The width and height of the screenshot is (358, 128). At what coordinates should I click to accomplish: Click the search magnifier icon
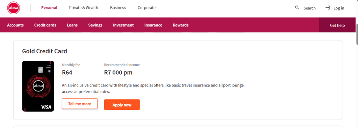[x=297, y=8]
